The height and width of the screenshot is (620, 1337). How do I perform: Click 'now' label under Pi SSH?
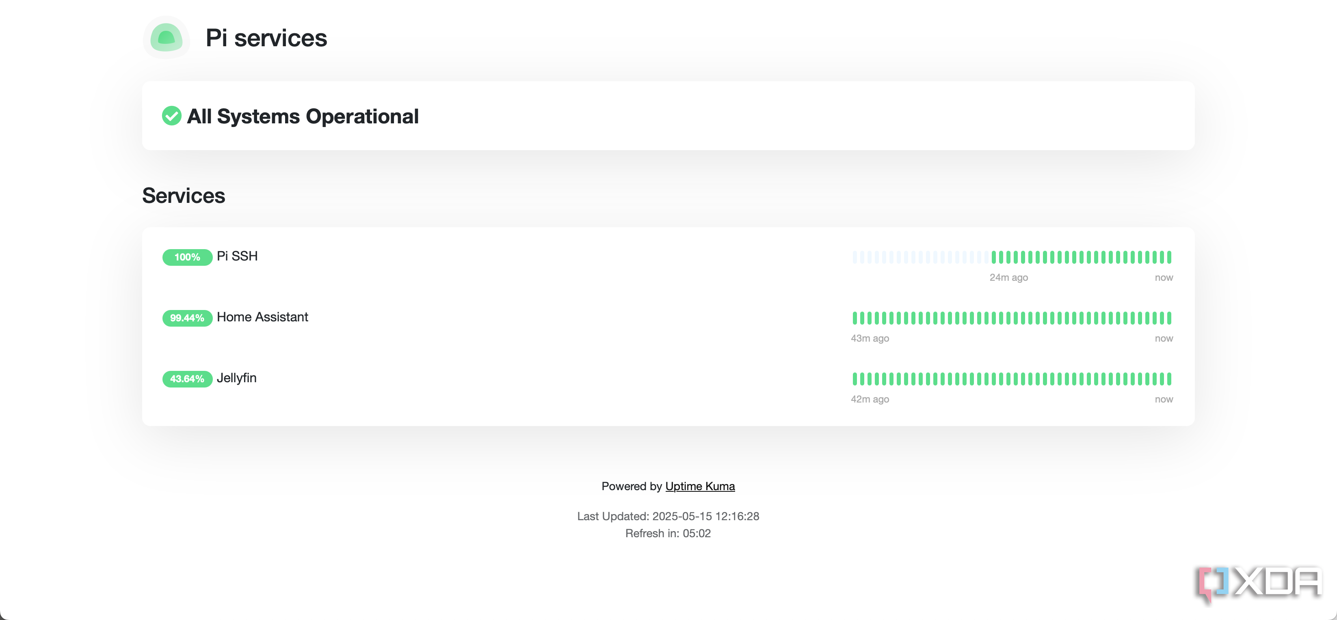[1164, 278]
